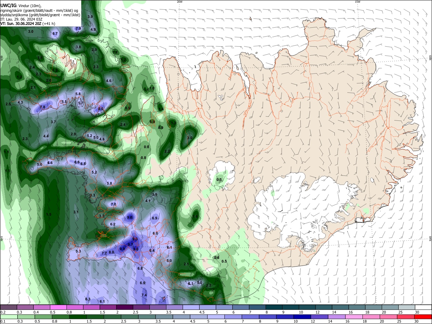Click the dark teal 9–10 swatch in upper legend bar
This screenshot has width=432, height=324.
[x=291, y=307]
